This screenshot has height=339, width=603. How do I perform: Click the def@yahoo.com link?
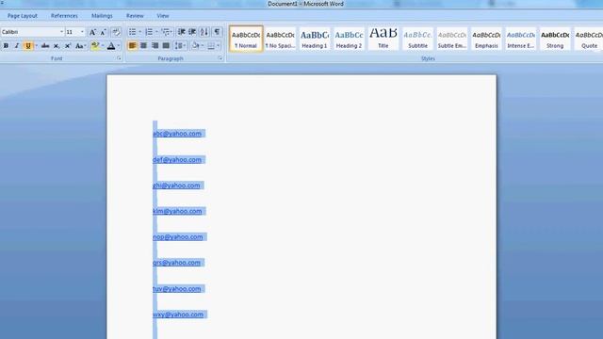tap(177, 159)
